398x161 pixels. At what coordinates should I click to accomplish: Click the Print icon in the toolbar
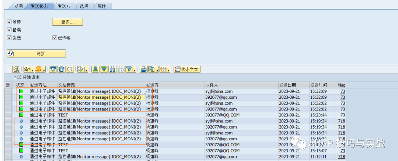coord(144,69)
